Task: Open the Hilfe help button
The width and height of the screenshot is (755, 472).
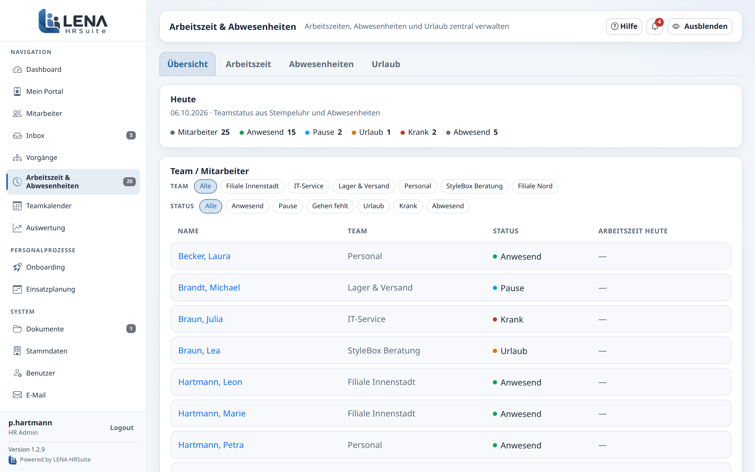Action: point(624,26)
